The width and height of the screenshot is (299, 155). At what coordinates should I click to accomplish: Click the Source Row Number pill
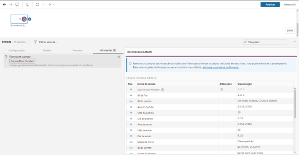22,61
